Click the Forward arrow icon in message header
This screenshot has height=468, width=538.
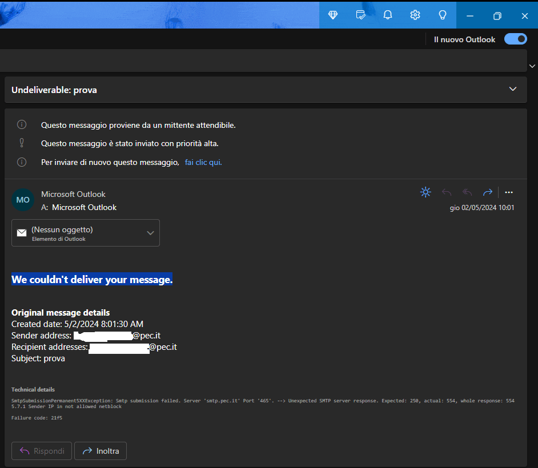[x=488, y=192]
